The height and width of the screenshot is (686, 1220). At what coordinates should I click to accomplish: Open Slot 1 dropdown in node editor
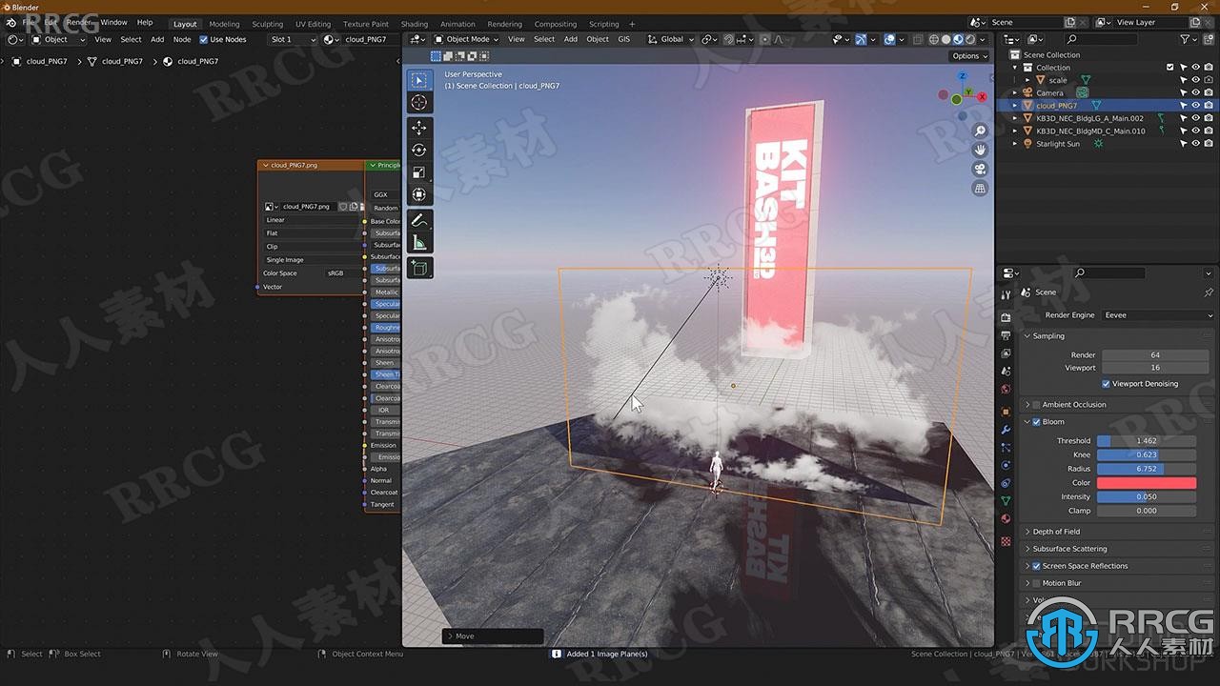point(293,39)
